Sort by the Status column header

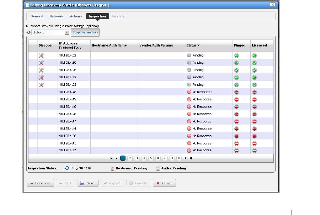coord(193,45)
